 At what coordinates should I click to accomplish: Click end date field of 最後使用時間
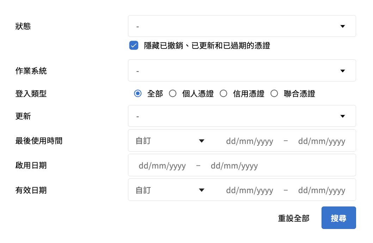[x=322, y=141]
